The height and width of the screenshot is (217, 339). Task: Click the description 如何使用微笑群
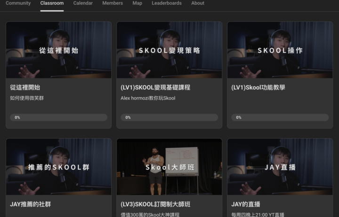click(27, 98)
